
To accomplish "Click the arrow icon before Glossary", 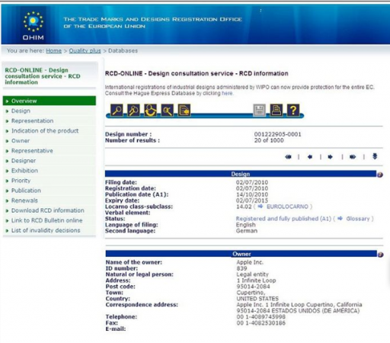I will click(x=340, y=219).
